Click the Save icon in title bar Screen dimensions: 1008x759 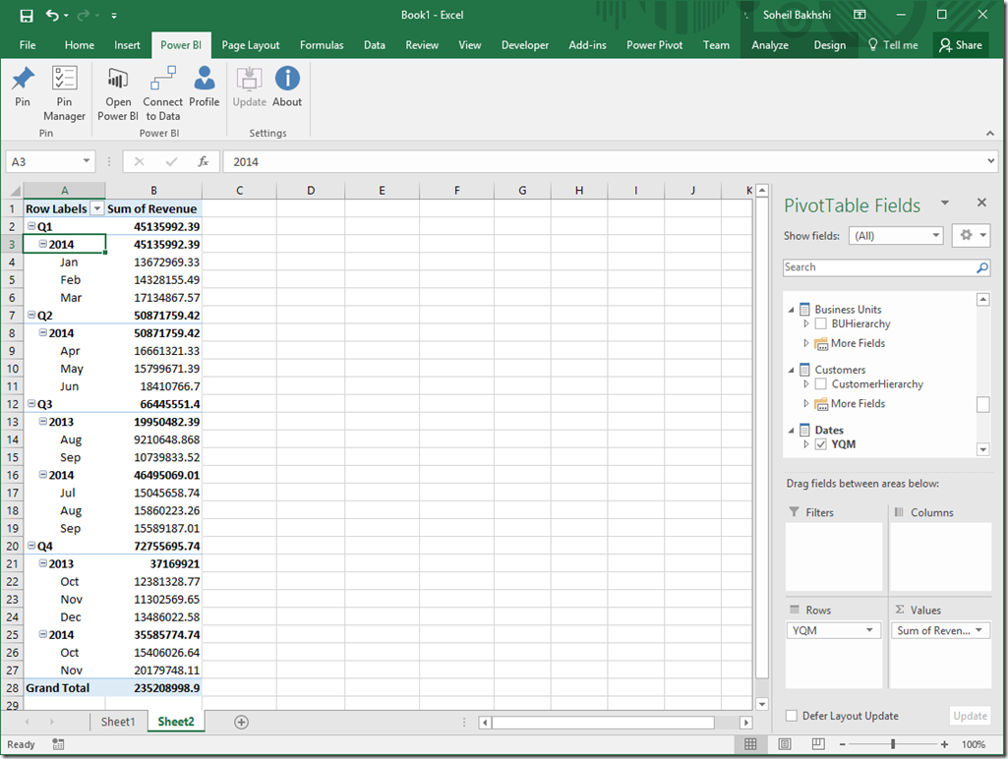click(27, 15)
